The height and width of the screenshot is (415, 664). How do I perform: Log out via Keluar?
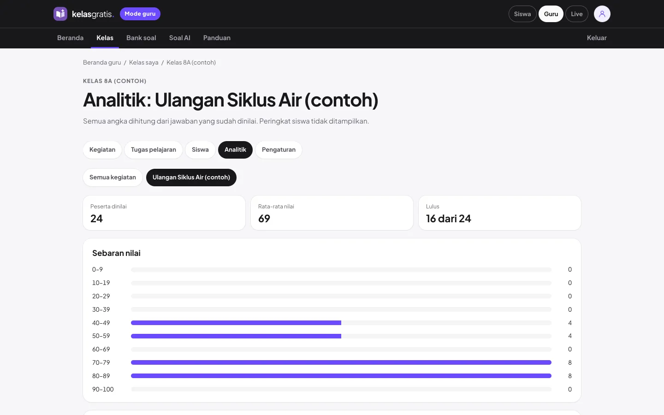(x=597, y=38)
